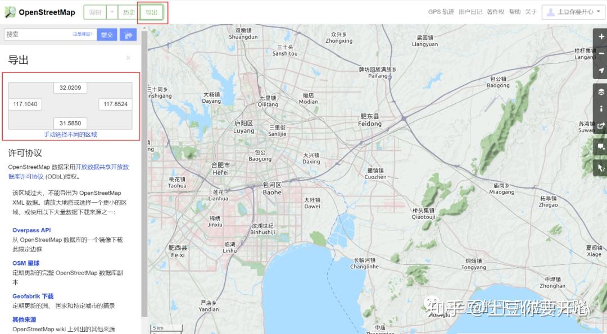The height and width of the screenshot is (334, 607).
Task: Collapse the 导出 export sidebar panel
Action: [128, 57]
